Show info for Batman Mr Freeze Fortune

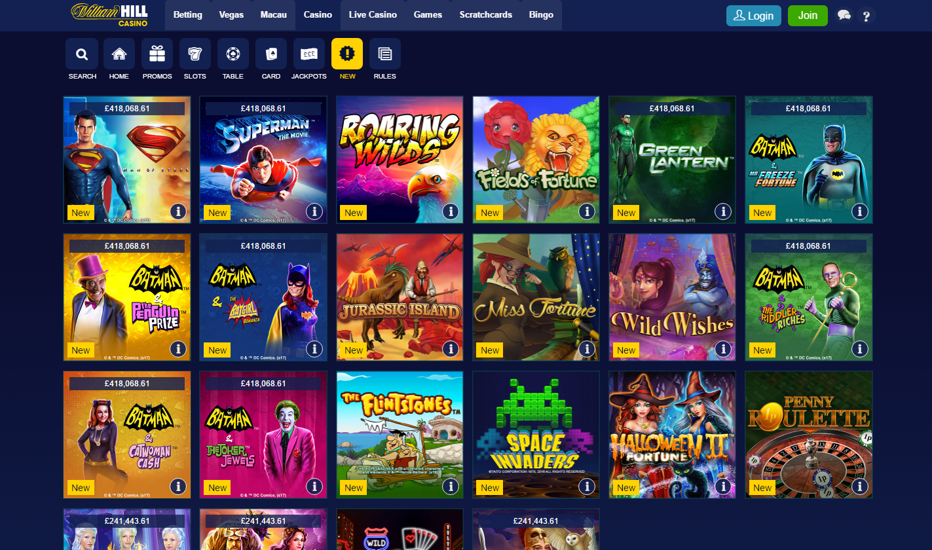[x=859, y=211]
